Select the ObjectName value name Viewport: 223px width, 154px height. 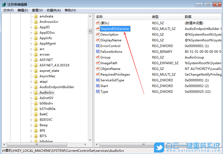point(110,69)
